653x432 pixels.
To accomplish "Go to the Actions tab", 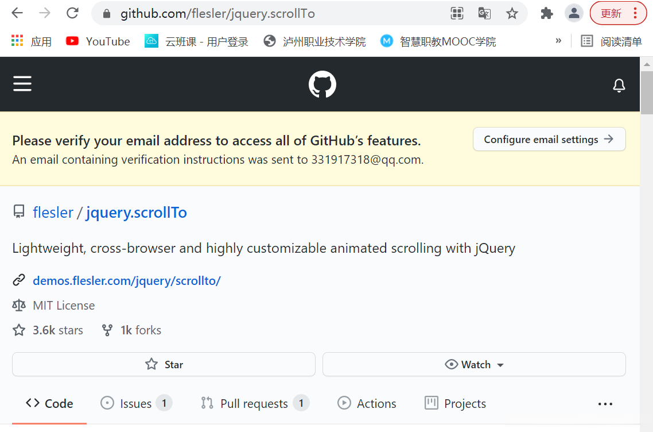I will click(x=367, y=403).
